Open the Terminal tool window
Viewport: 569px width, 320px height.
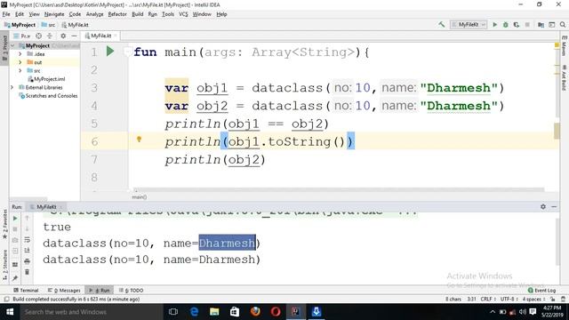(x=26, y=291)
